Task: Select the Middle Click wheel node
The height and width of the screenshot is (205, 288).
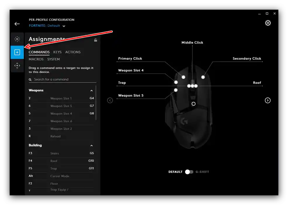Action: (192, 86)
